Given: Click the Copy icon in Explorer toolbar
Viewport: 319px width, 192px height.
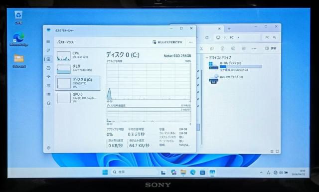Looking at the screenshot, I should (x=212, y=48).
